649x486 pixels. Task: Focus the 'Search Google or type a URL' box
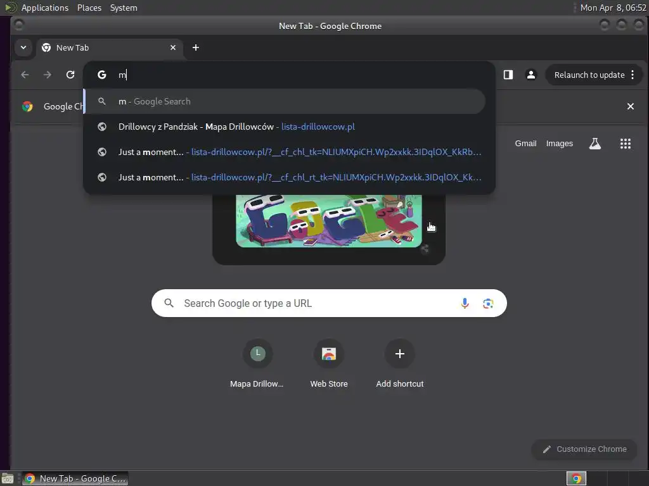pos(329,303)
